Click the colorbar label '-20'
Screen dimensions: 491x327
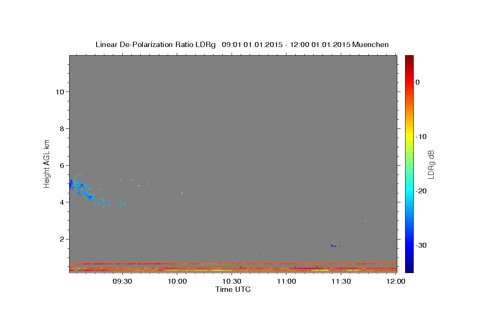422,191
